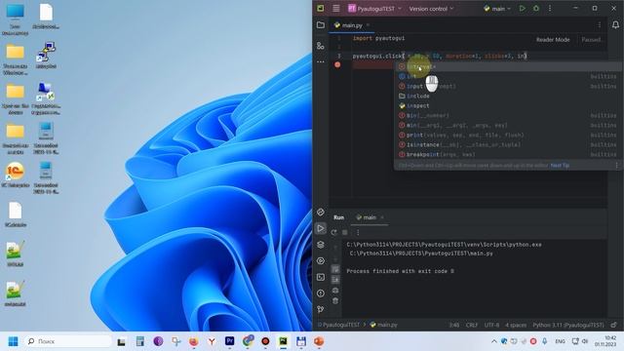Open Premiere Pro from the taskbar
The height and width of the screenshot is (351, 624).
click(x=230, y=341)
